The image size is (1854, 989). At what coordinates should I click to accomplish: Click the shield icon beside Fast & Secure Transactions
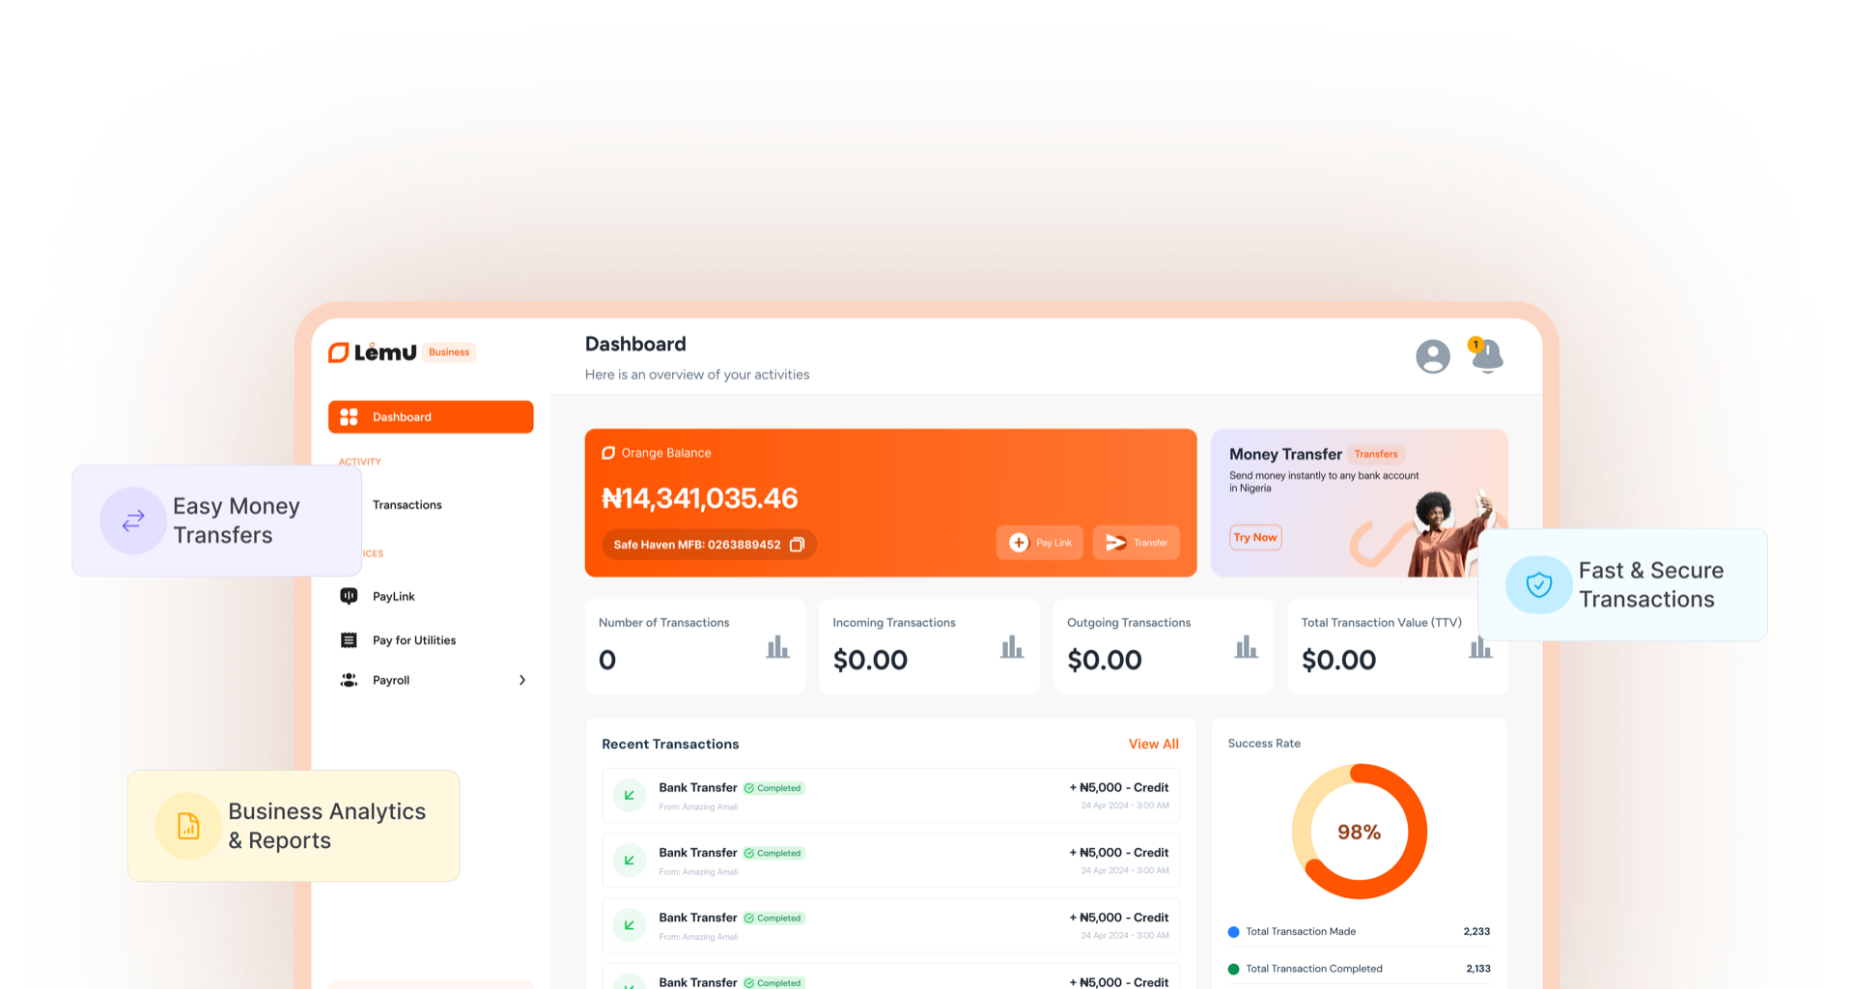tap(1538, 584)
